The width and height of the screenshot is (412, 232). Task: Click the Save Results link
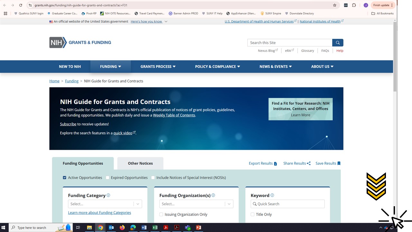pos(328,163)
